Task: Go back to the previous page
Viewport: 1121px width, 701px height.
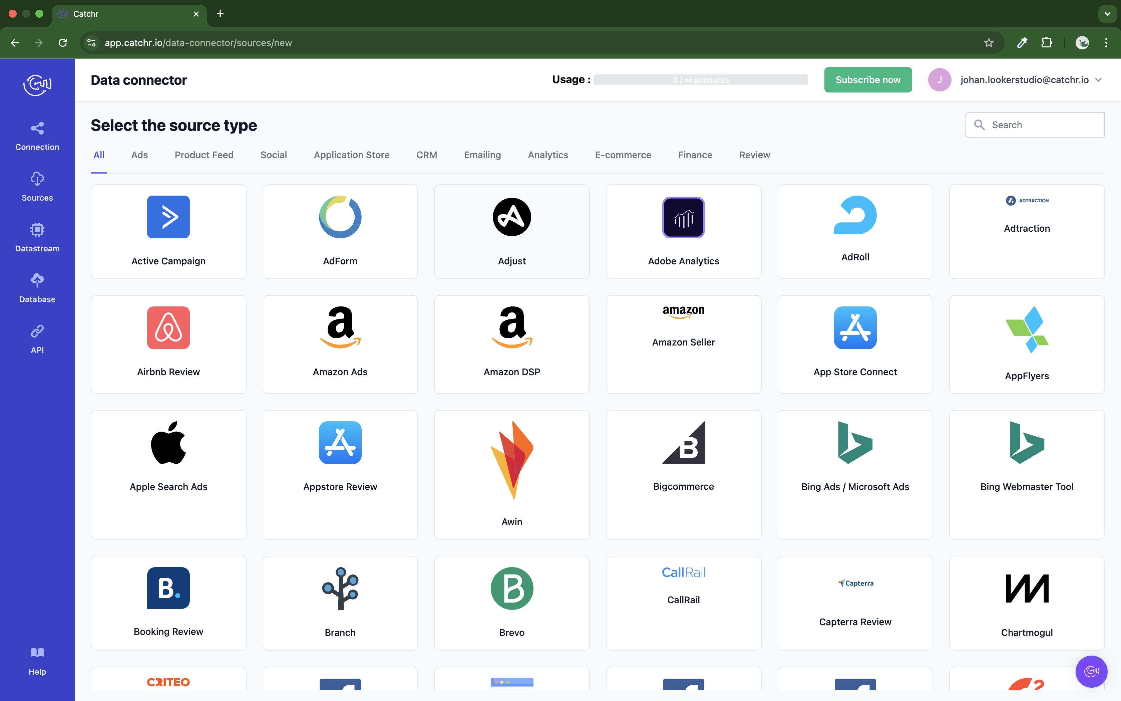Action: [x=15, y=43]
